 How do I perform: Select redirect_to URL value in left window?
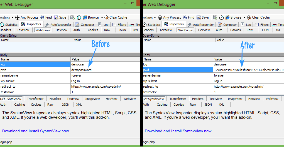[x=96, y=86]
